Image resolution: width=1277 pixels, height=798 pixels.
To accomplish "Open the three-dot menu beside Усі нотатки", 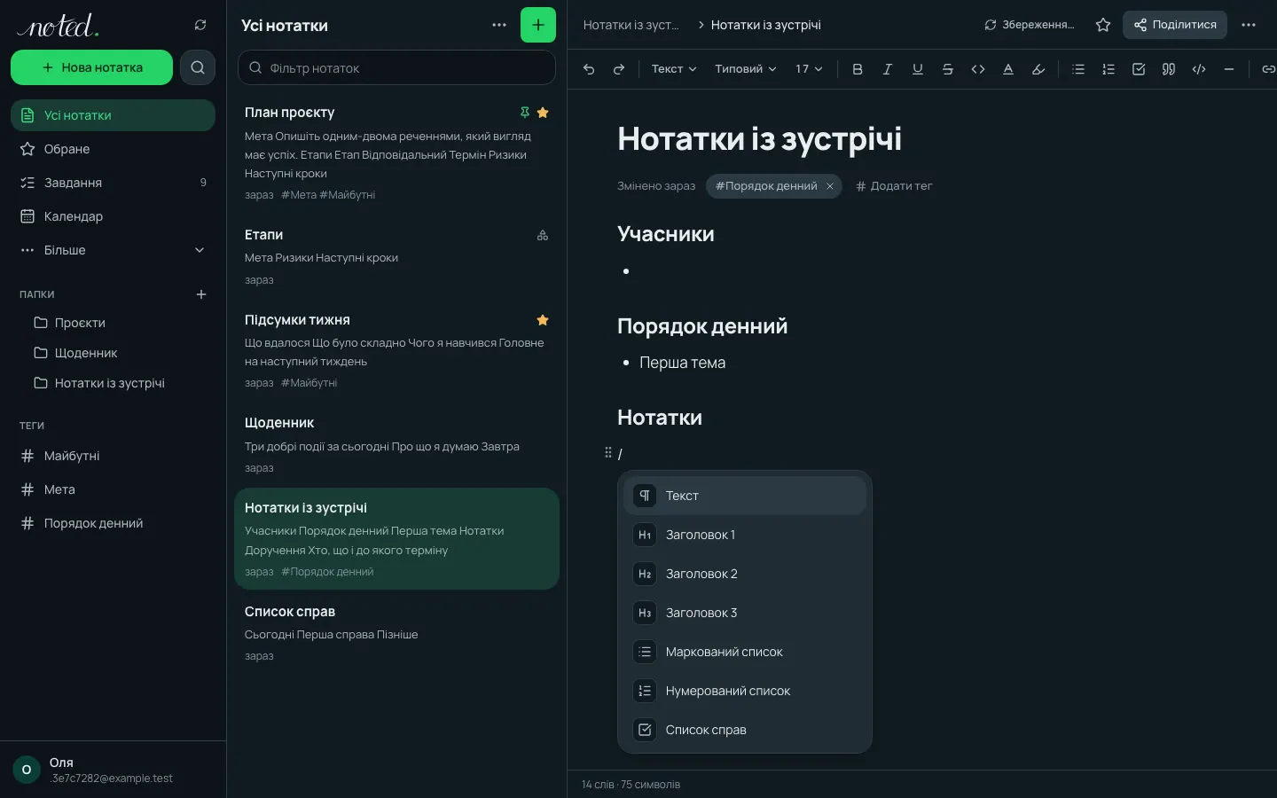I will 499,25.
